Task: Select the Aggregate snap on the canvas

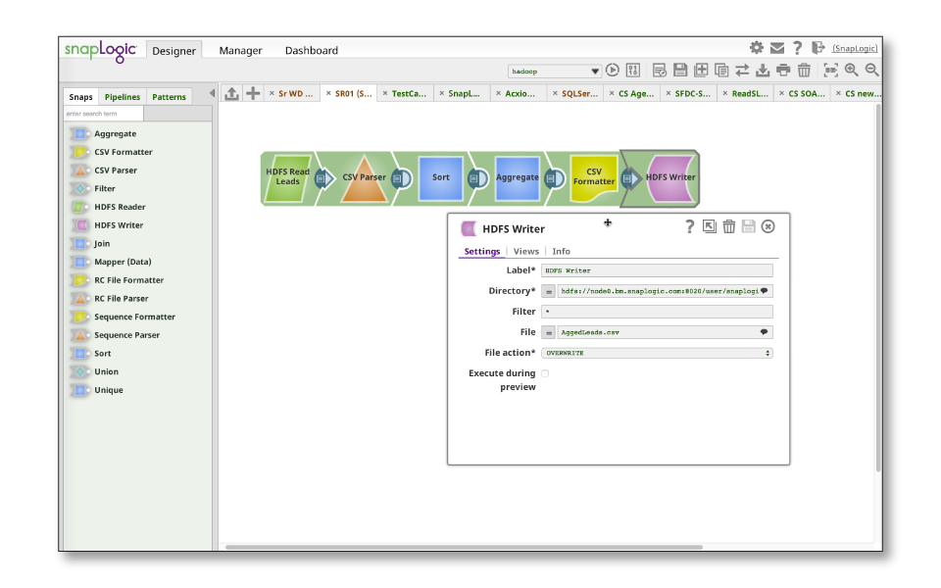Action: 518,178
